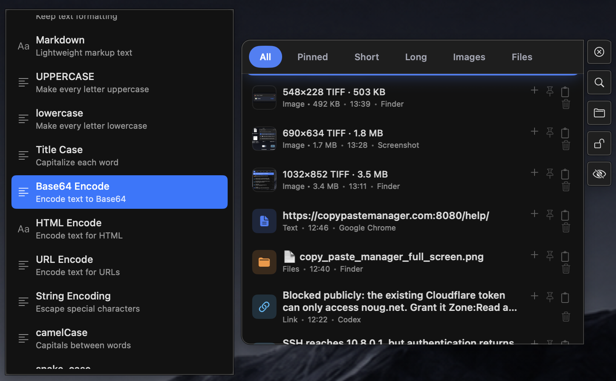
Task: Click the folder button in side toolbar
Action: click(599, 113)
